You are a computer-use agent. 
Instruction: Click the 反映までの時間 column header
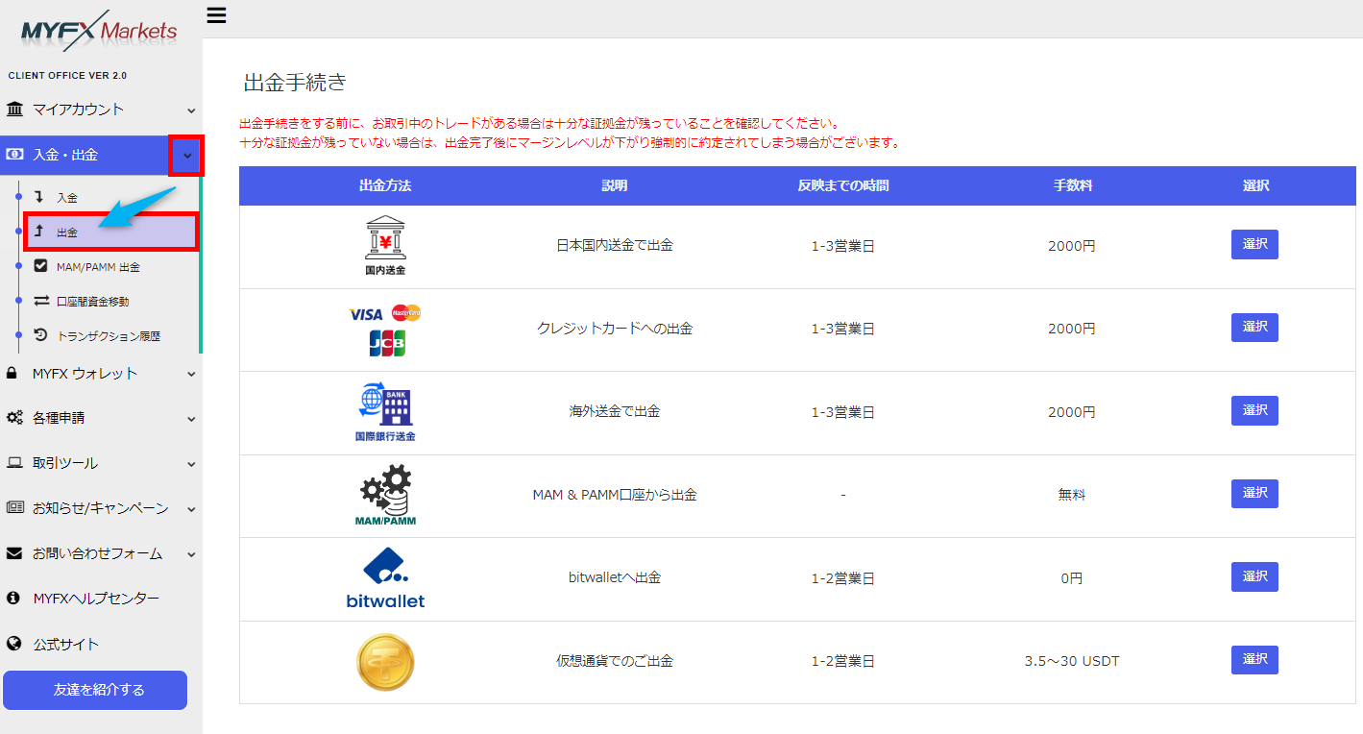point(842,185)
